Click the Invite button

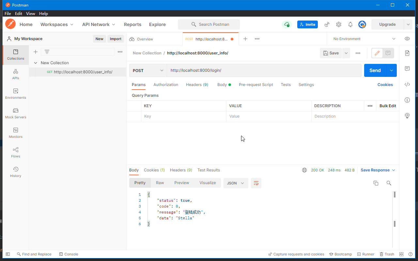(307, 24)
